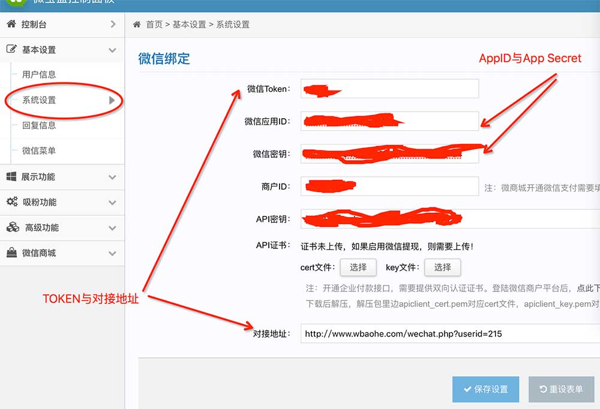Click the 商户ID input field
The width and height of the screenshot is (600, 409).
389,186
